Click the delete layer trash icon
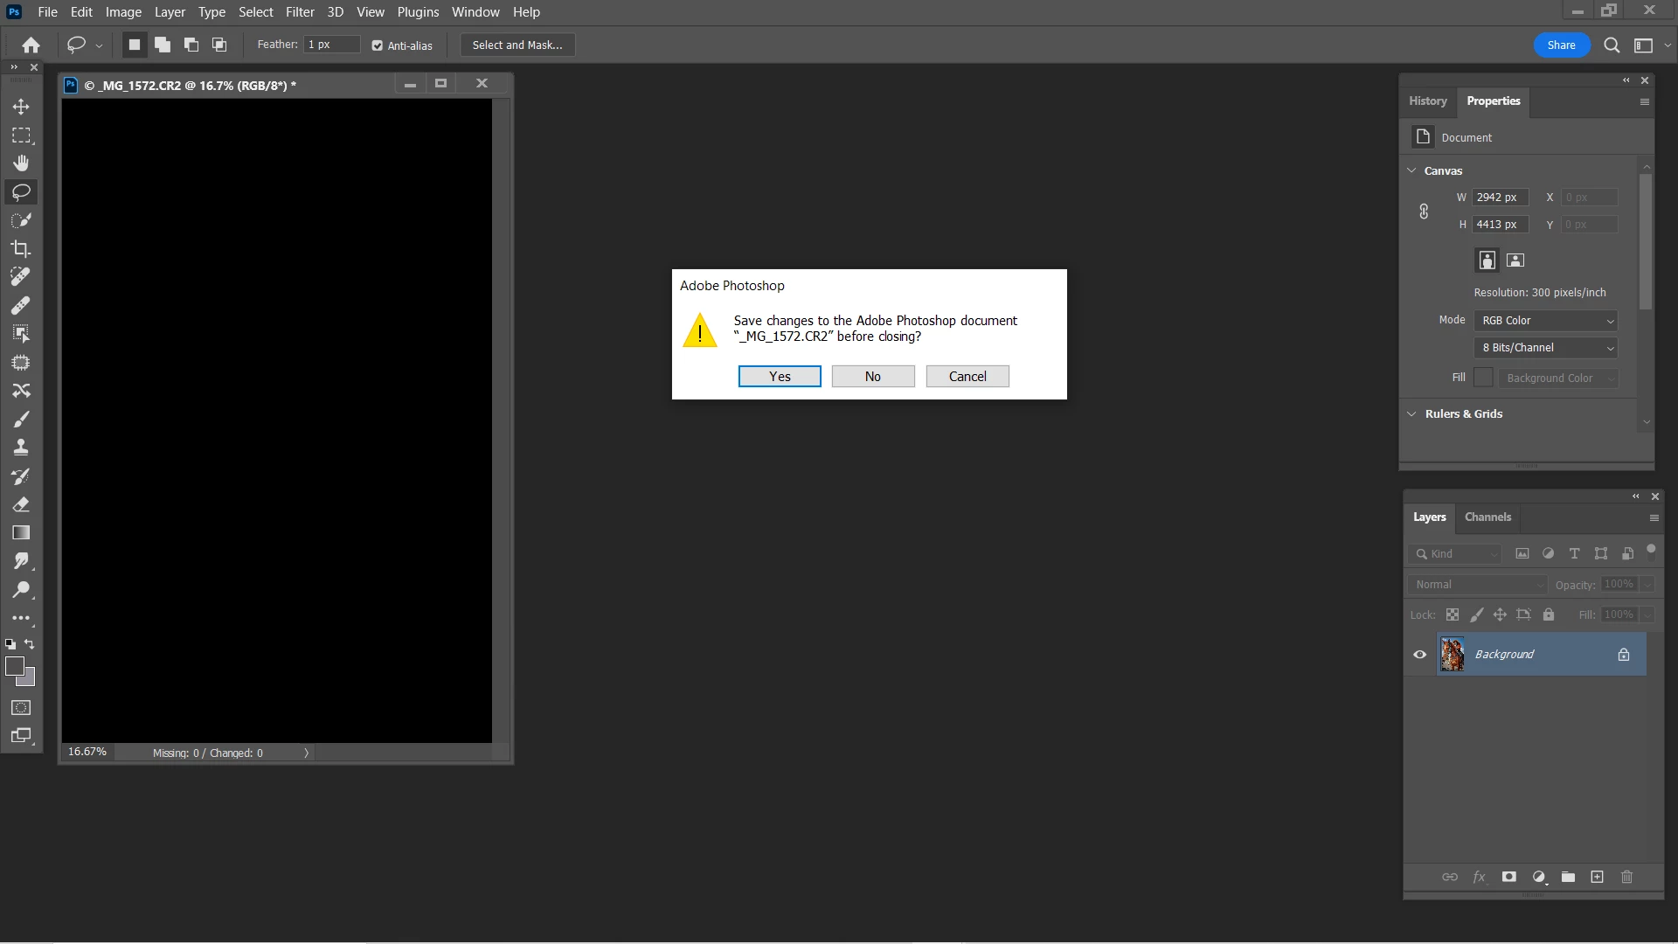Screen dimensions: 1678x944 click(1626, 877)
